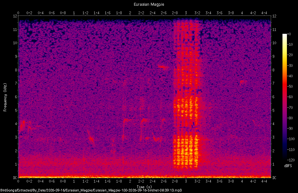
Task: Click the "12" label on the left frequency axis
Action: point(15,16)
